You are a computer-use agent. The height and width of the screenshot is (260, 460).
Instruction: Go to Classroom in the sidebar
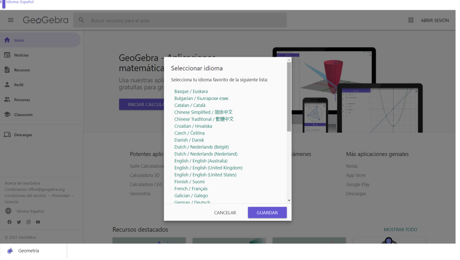click(x=23, y=114)
